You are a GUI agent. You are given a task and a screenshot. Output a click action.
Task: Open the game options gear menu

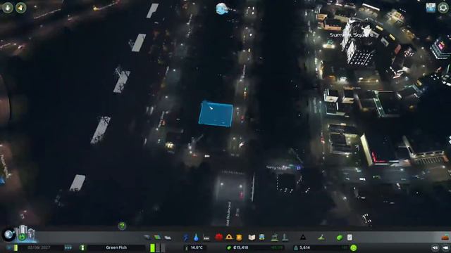pos(443,8)
